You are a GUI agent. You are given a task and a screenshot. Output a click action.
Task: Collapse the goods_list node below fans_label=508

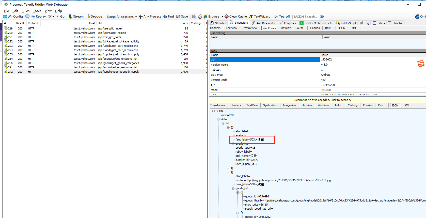(233, 188)
